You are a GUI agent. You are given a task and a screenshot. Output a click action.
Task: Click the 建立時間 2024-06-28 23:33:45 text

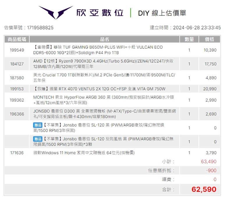click(185, 28)
